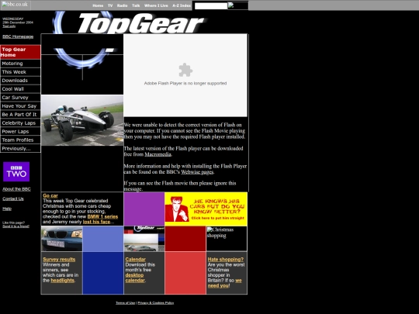Open the Terms of Use link

(126, 303)
